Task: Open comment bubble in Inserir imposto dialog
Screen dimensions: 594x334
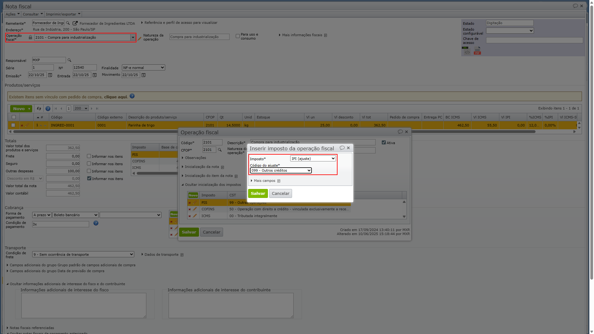Action: point(342,148)
